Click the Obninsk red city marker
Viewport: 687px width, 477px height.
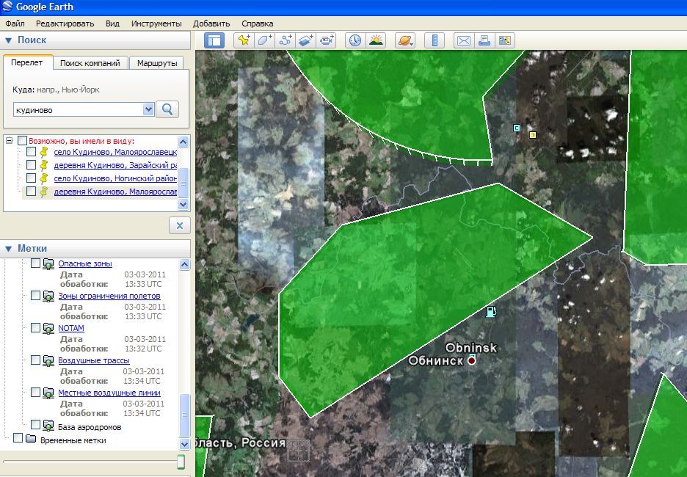(x=471, y=361)
